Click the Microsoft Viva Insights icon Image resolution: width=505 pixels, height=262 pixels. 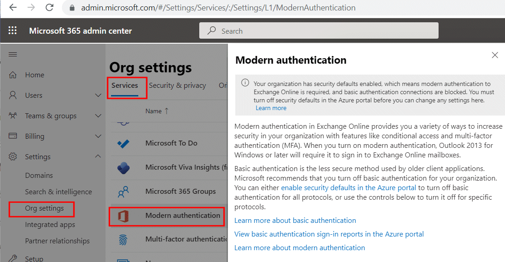coord(123,168)
